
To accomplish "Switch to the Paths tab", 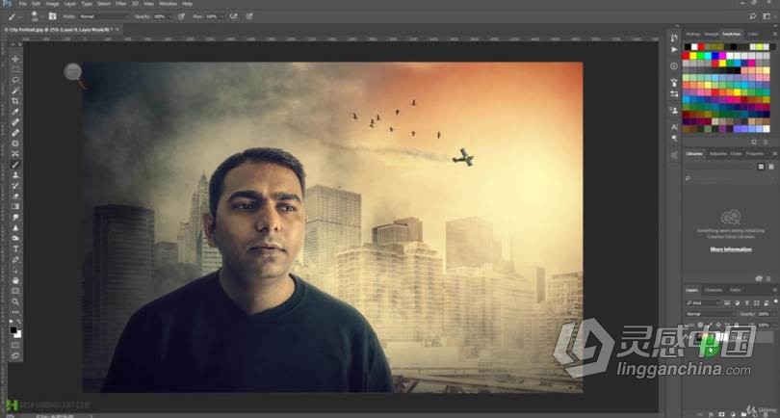I will (735, 290).
